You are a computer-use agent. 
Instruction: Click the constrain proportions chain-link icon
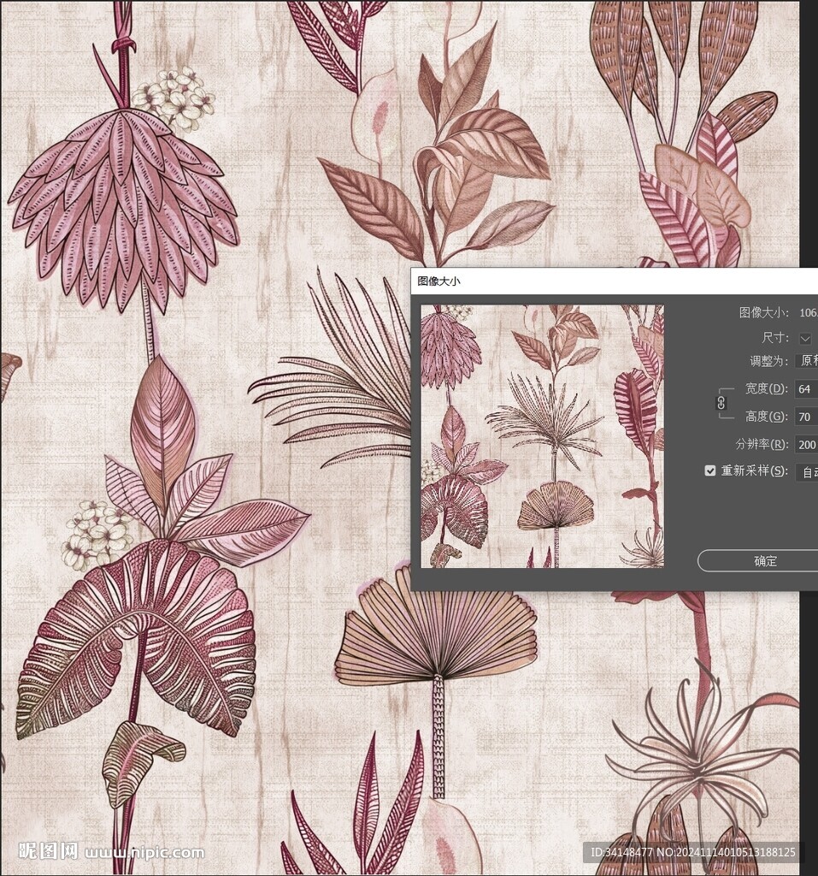(721, 402)
